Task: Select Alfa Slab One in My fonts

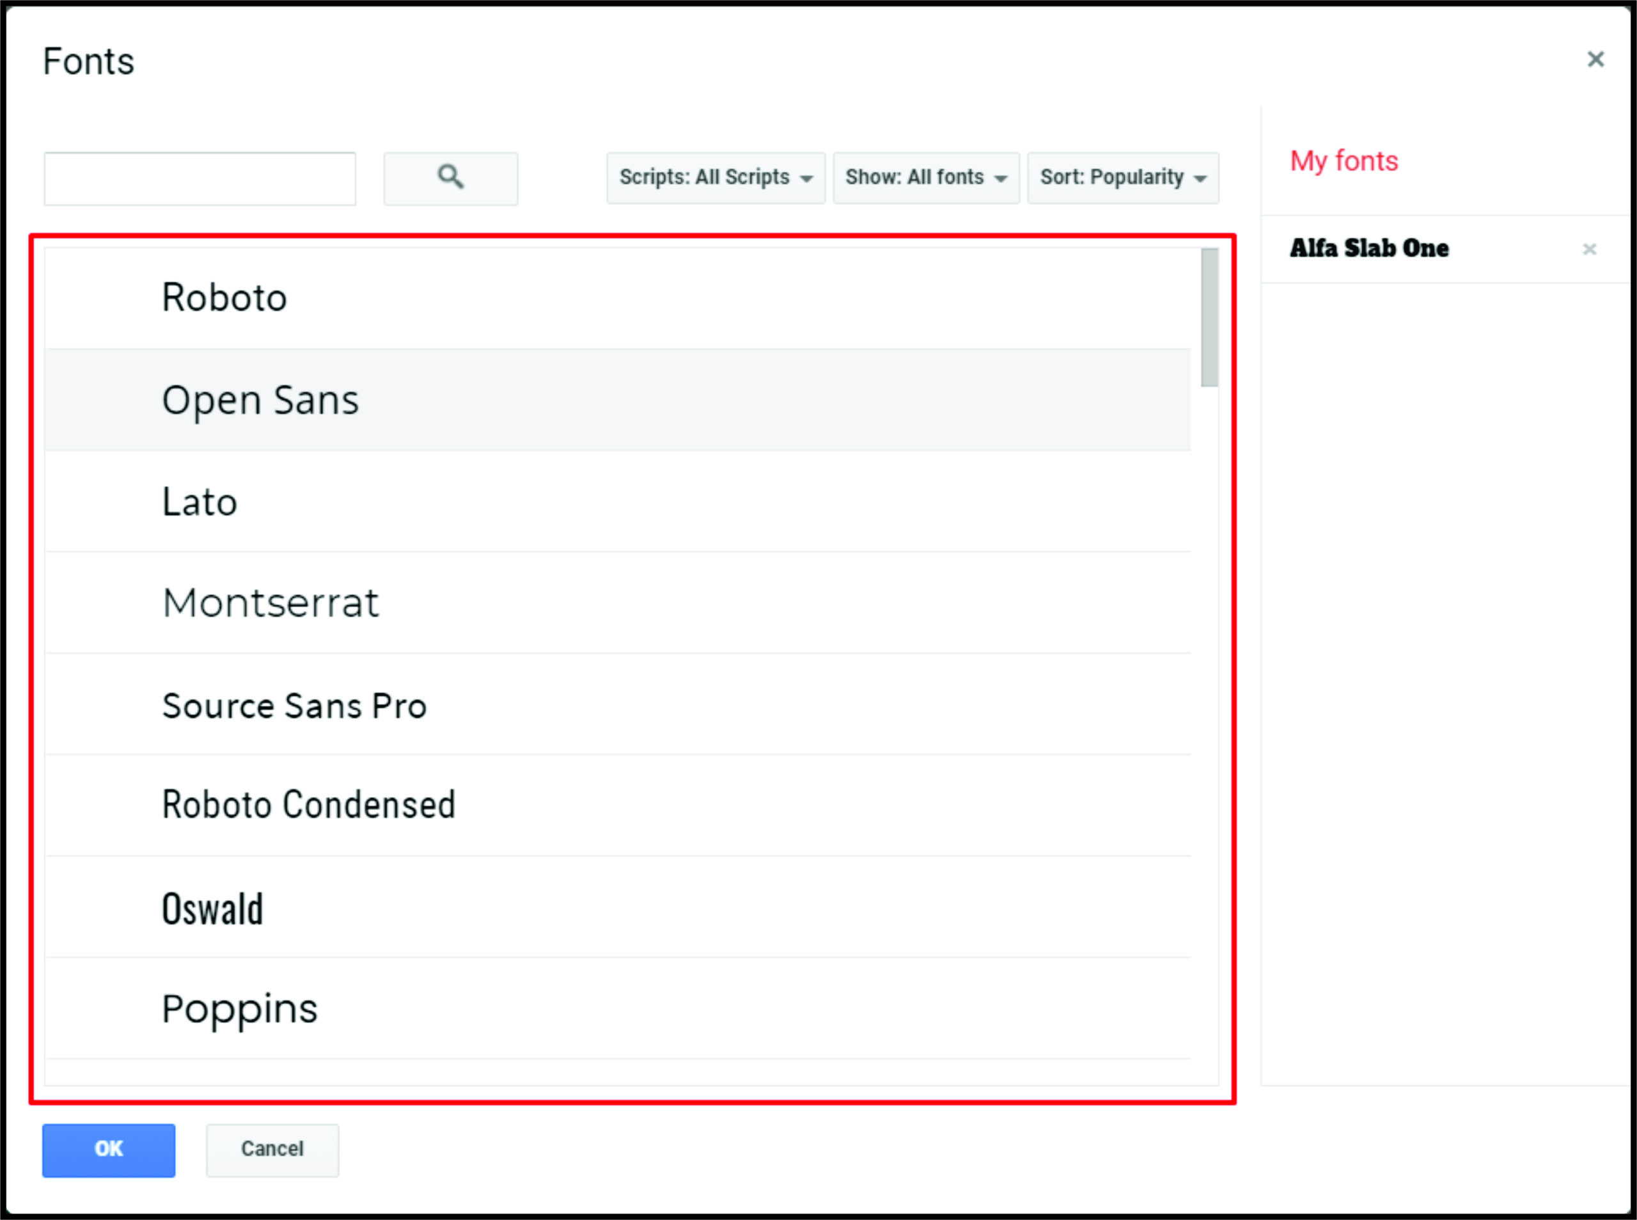Action: click(x=1368, y=249)
